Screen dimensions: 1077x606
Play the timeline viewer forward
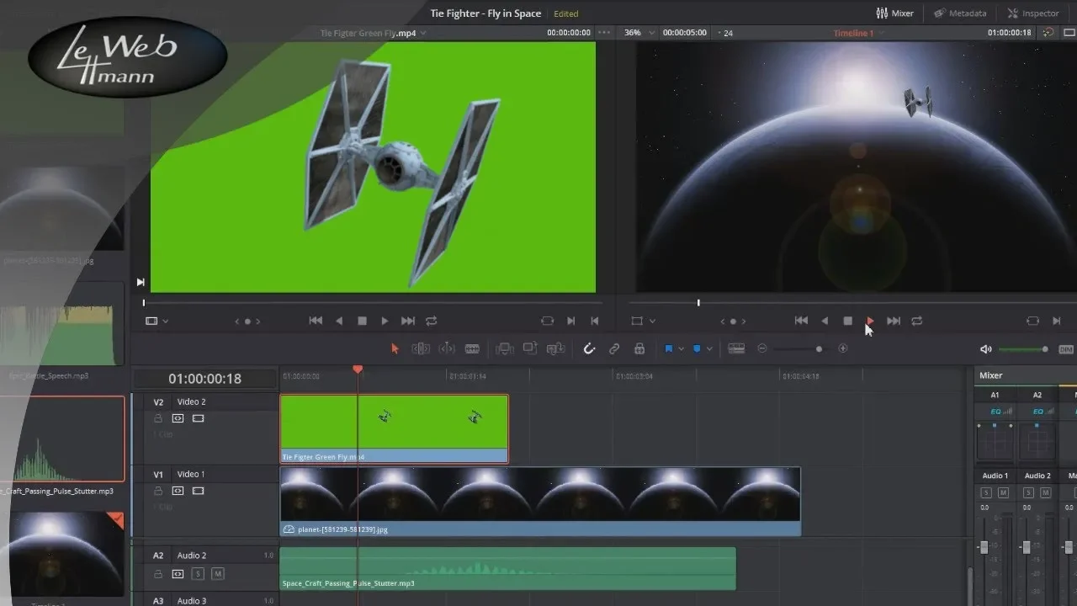click(870, 321)
